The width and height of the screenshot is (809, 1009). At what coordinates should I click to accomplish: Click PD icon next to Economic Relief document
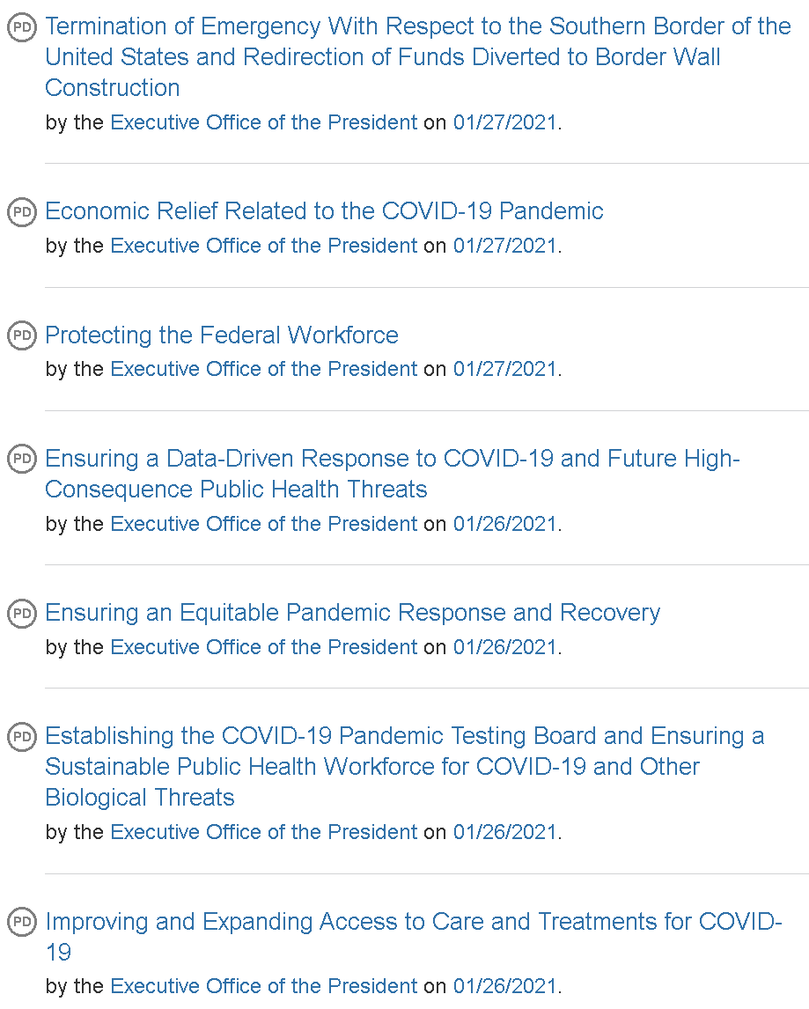(22, 212)
